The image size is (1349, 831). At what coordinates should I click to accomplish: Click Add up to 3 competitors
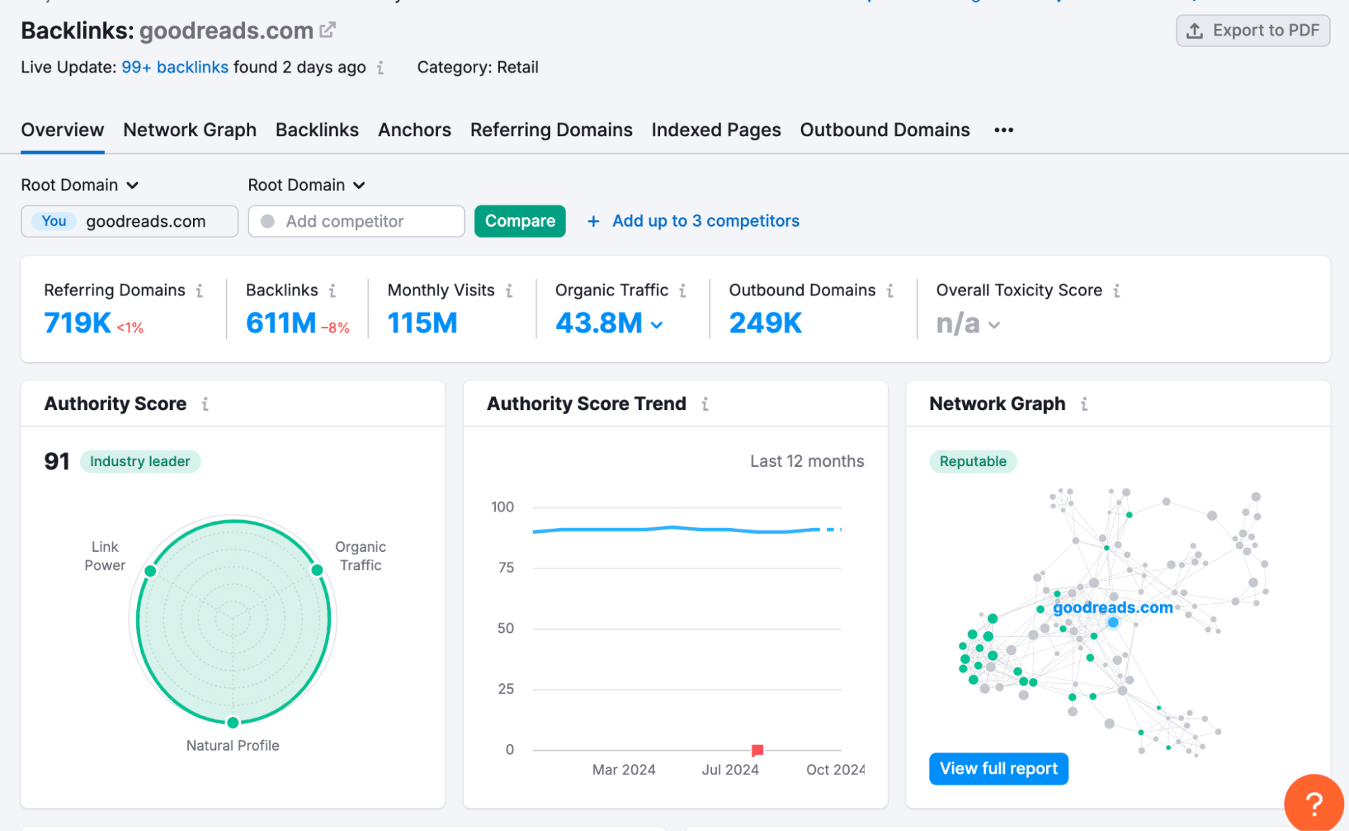pos(693,221)
